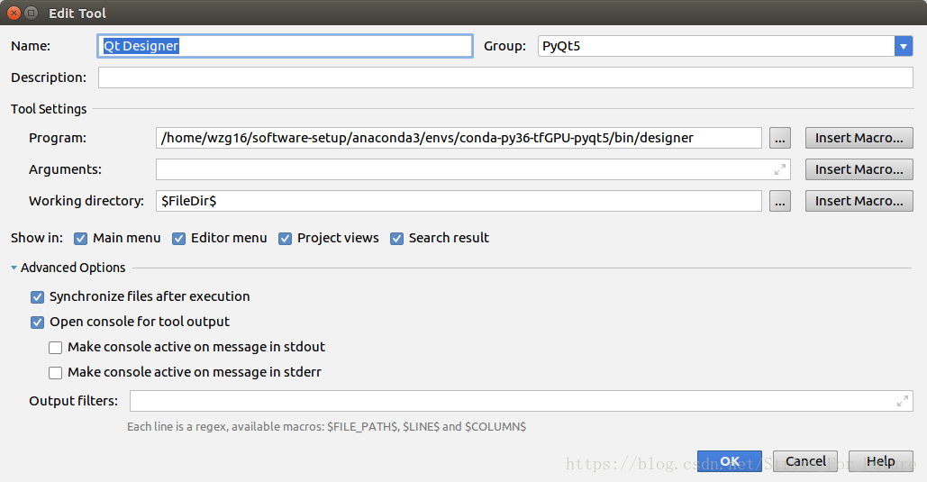Viewport: 927px width, 482px height.
Task: Enable Make console active on stdout message
Action: click(56, 348)
